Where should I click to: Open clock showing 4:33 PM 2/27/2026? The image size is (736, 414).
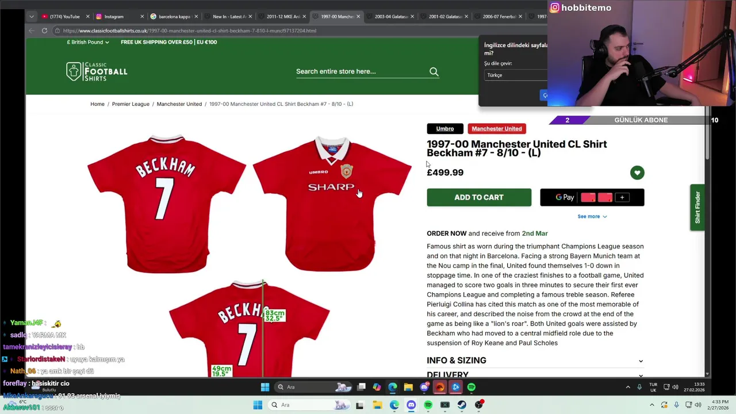pyautogui.click(x=719, y=405)
